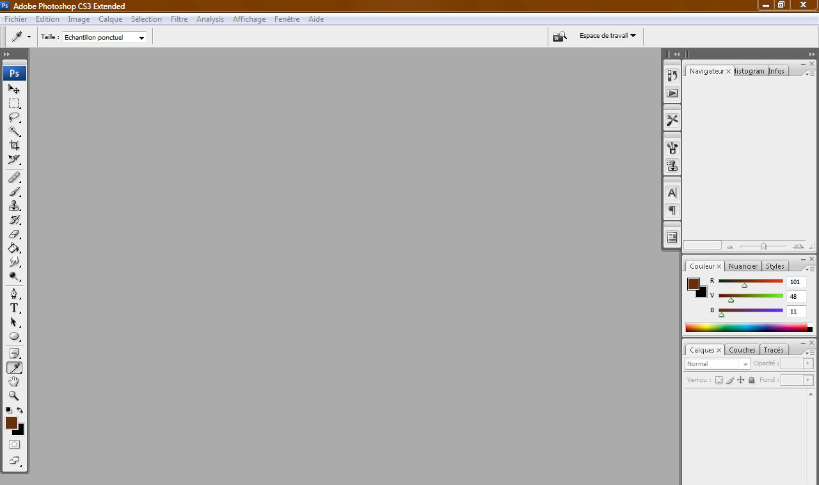Open the Clone Source panel icon
819x485 pixels.
[x=672, y=166]
